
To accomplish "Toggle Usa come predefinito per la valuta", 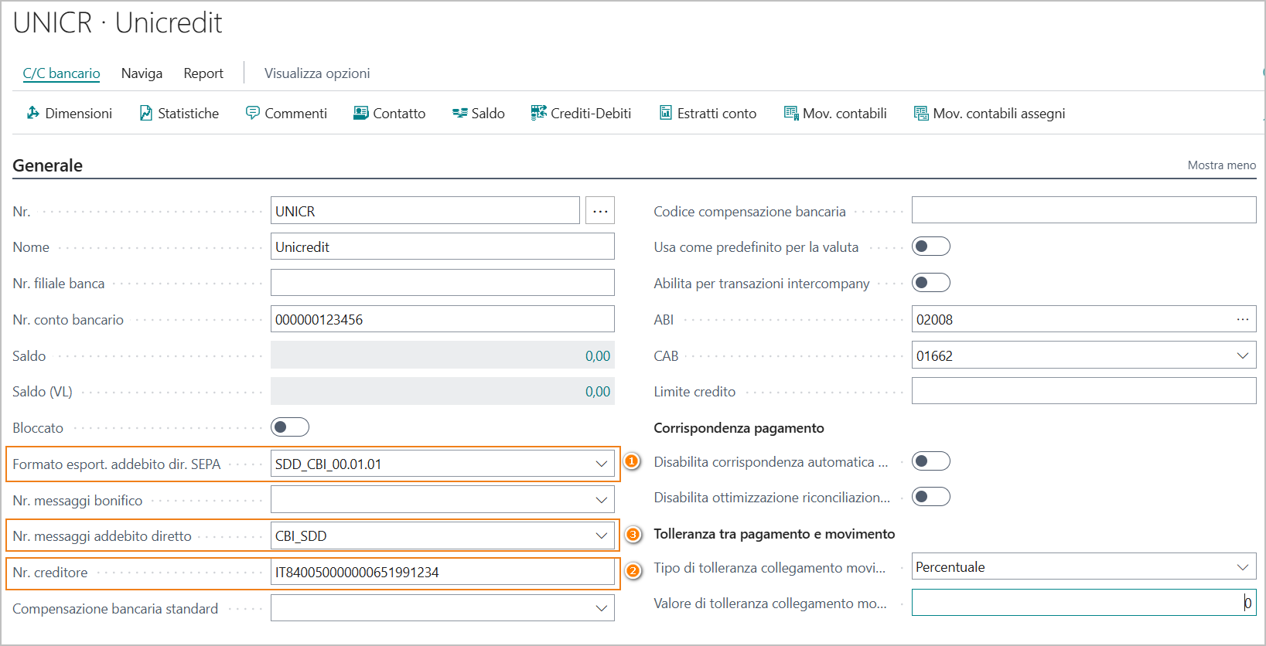I will 931,246.
